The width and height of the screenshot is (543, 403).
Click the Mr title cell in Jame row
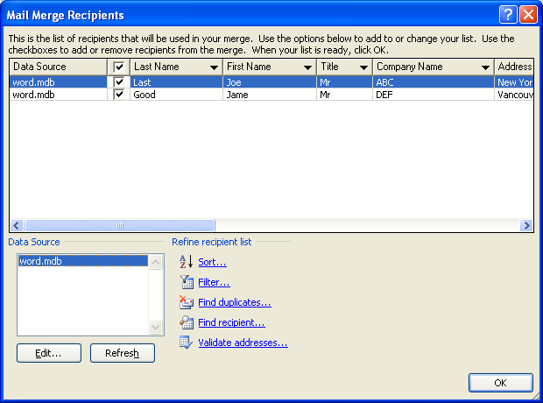coord(344,95)
